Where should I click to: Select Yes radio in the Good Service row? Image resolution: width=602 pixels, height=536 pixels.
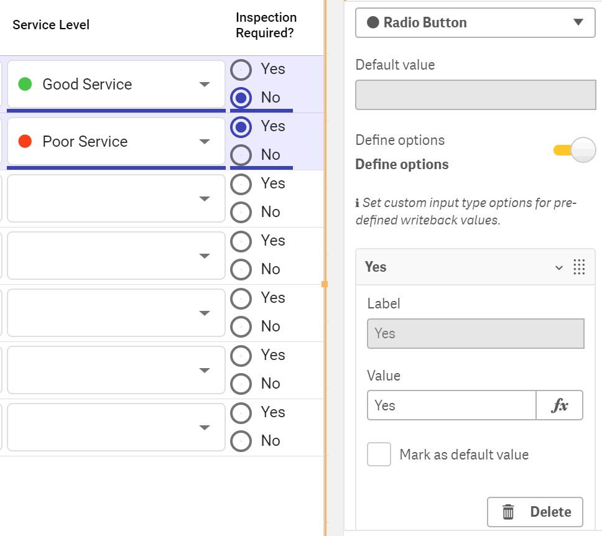coord(241,69)
